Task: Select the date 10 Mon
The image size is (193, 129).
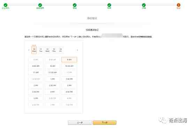Action: (x=34, y=50)
